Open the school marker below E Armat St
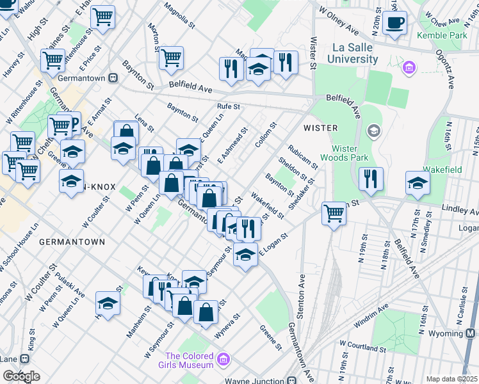479x384 pixels. 123,150
